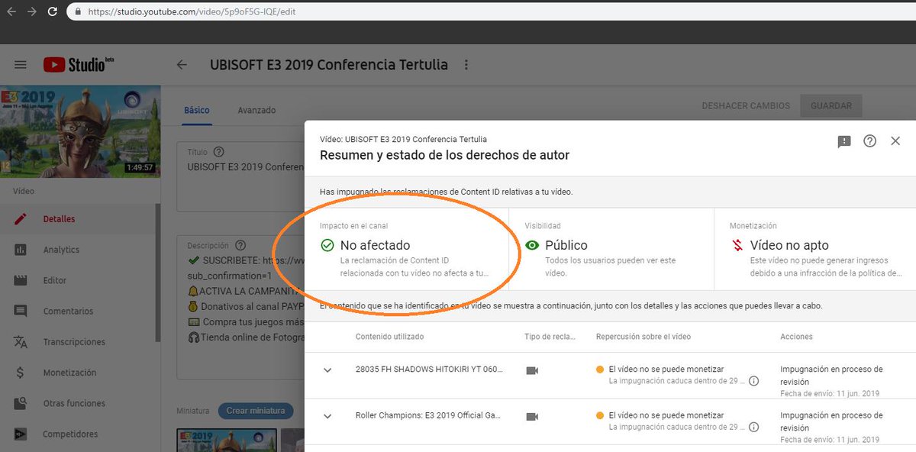This screenshot has height=452, width=916.
Task: Click the address bar URL
Action: 192,12
